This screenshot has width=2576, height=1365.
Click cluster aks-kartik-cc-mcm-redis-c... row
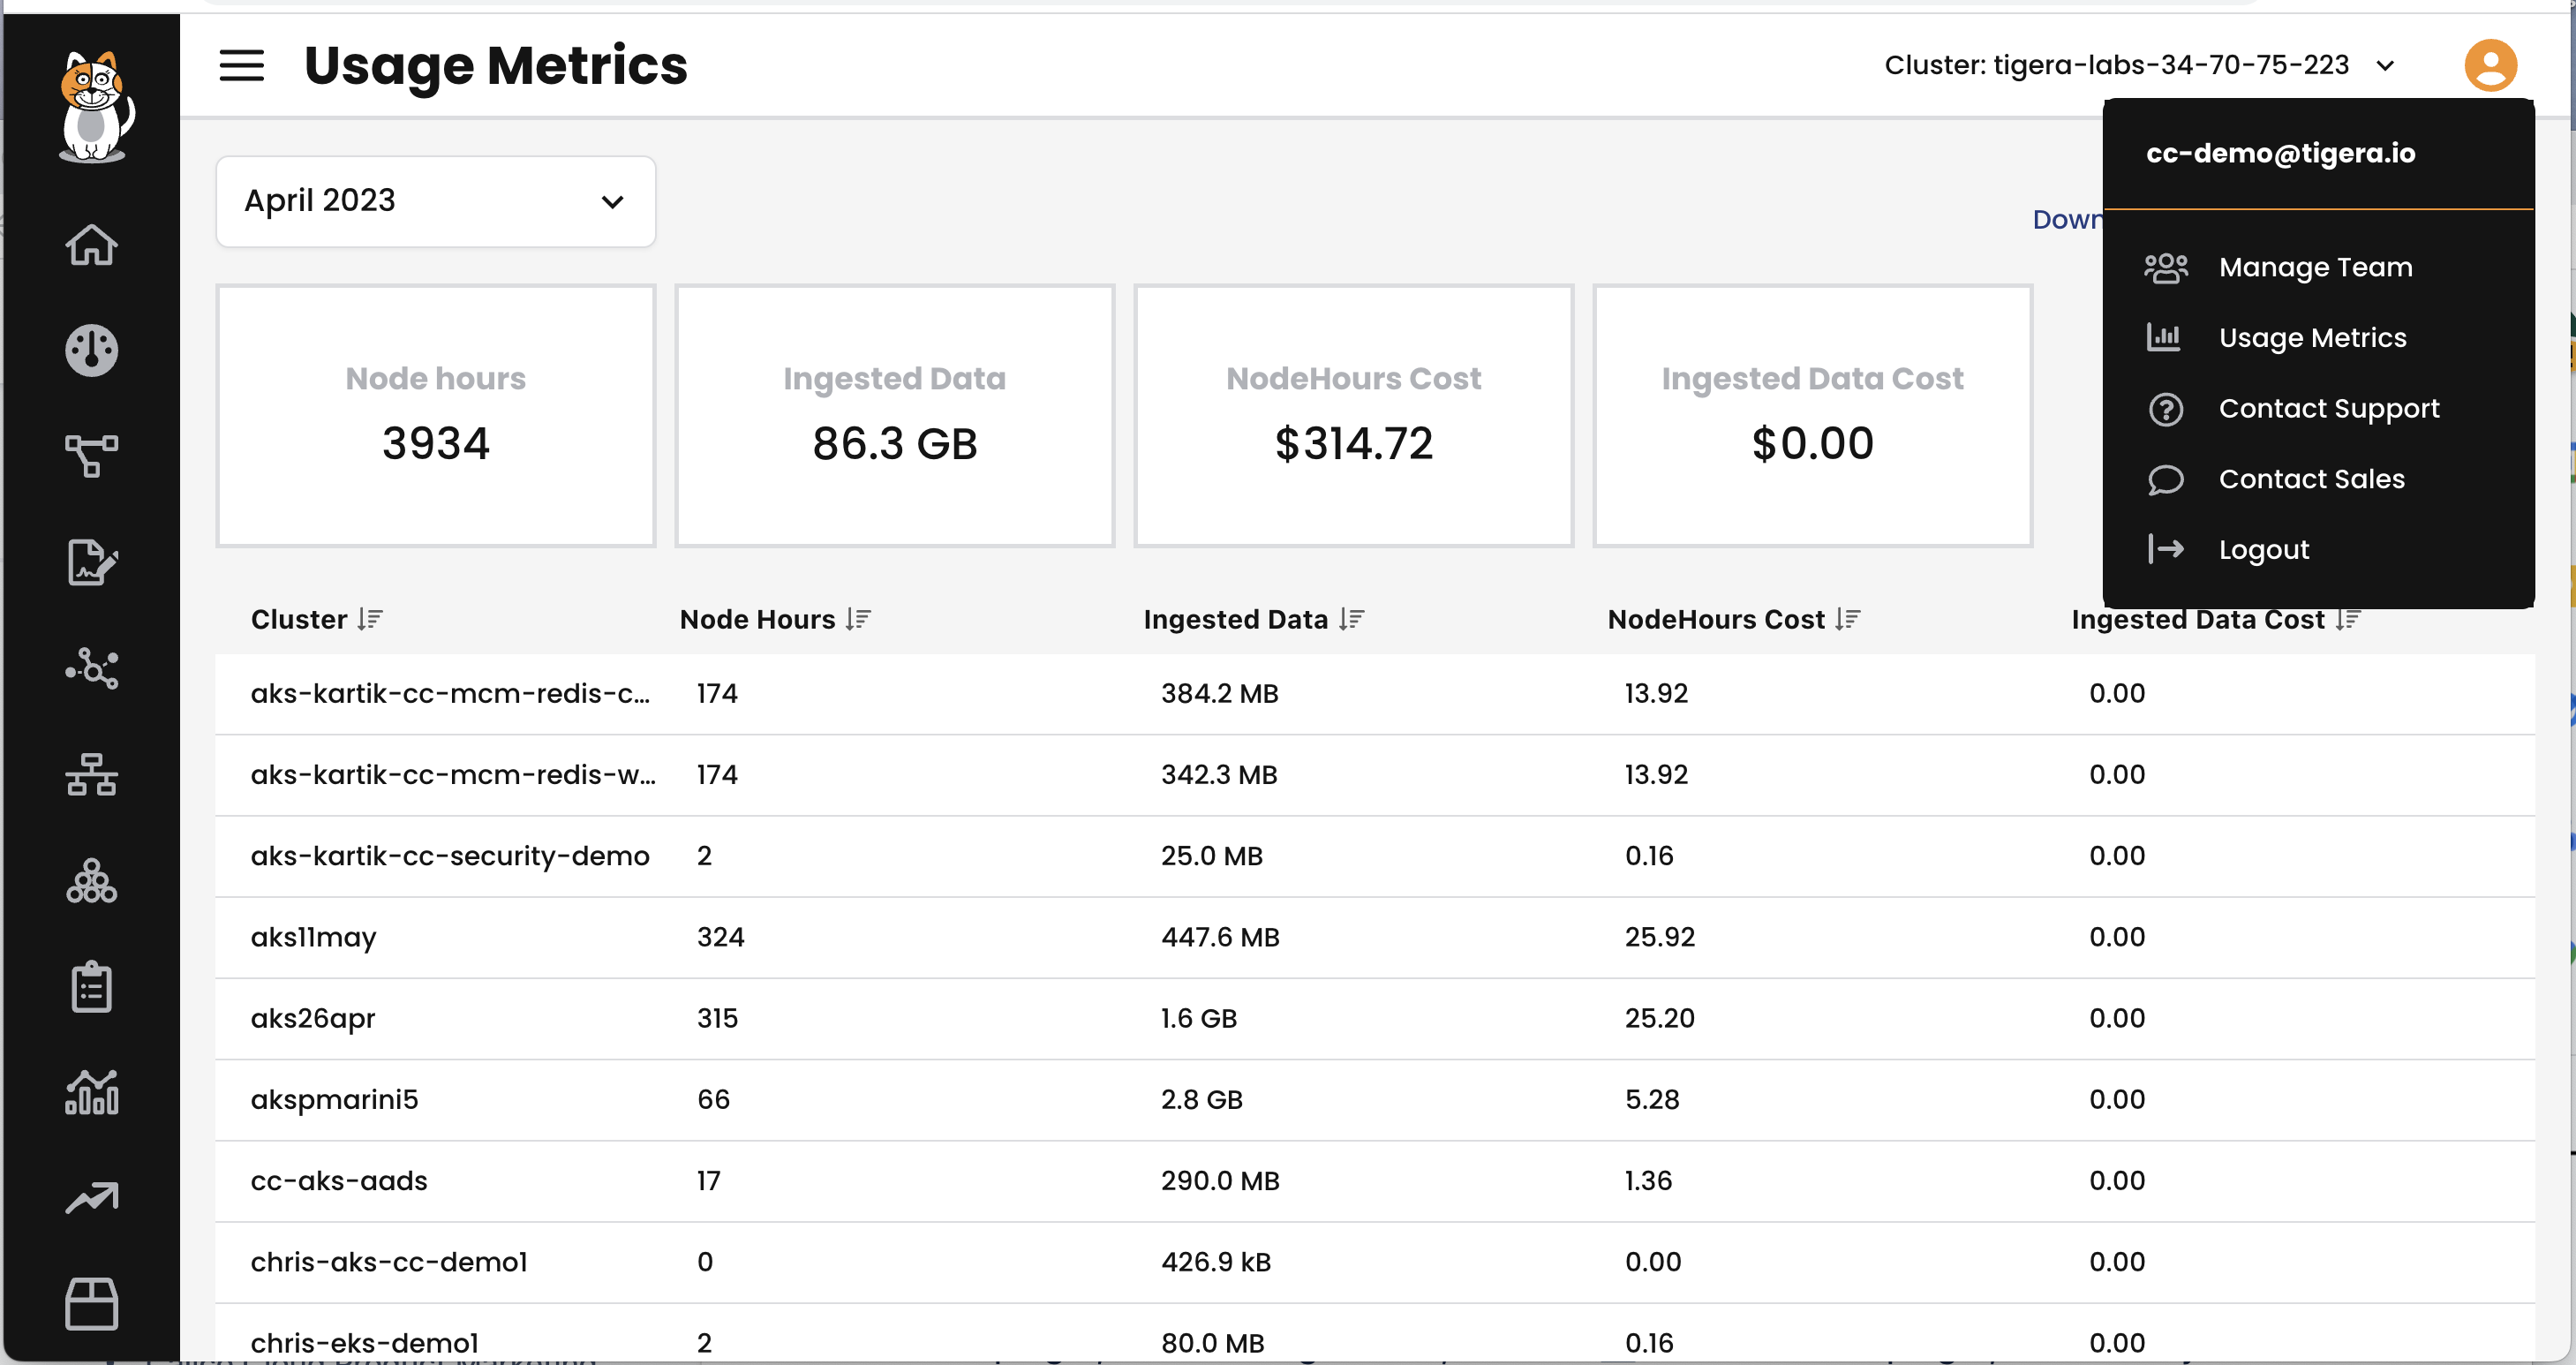point(1375,695)
